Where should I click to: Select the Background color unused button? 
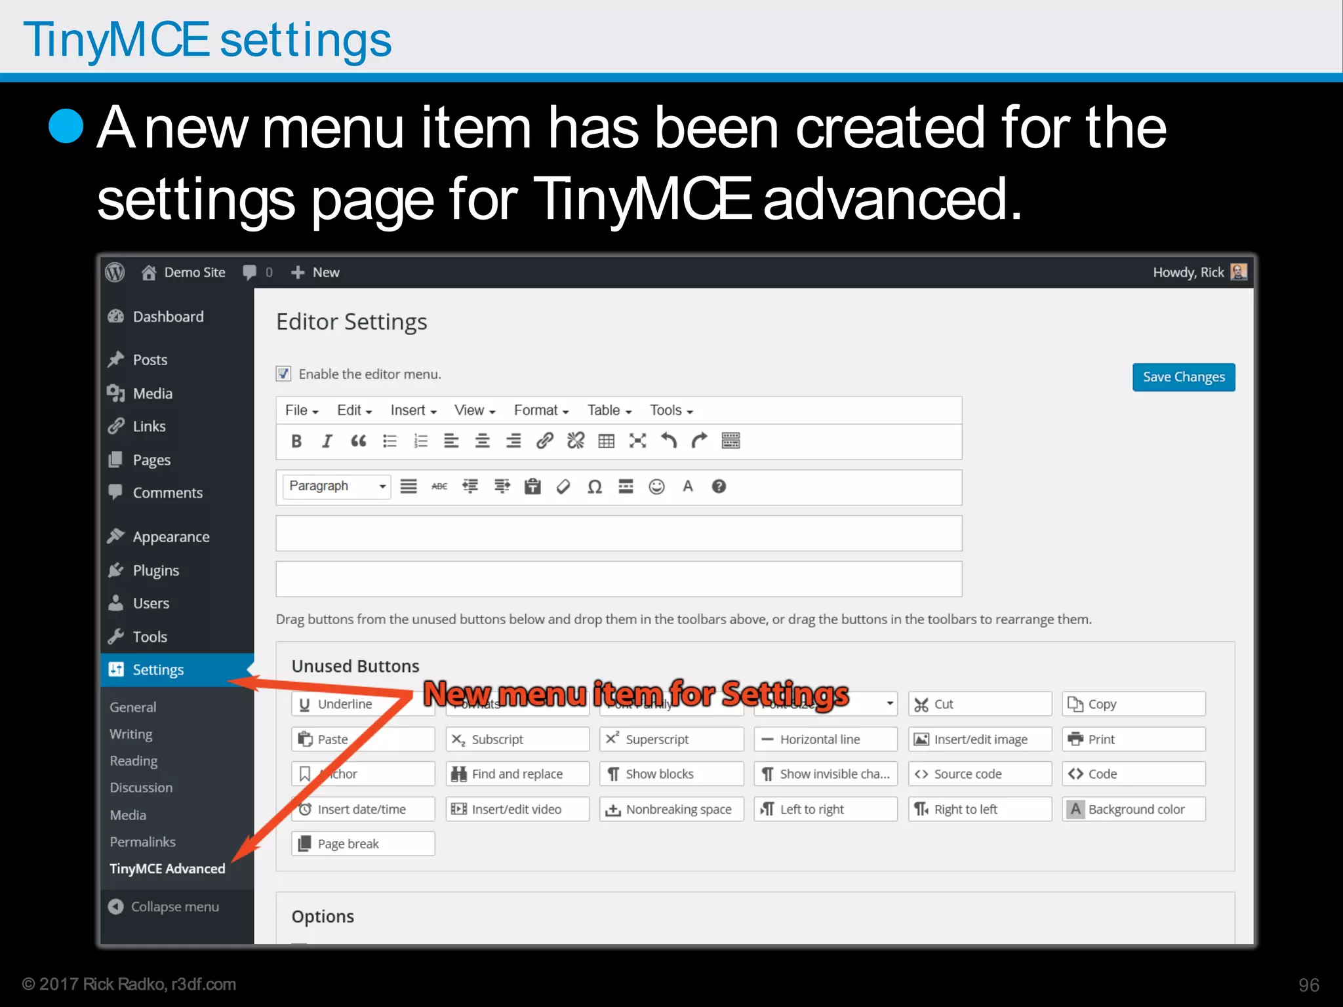(x=1134, y=809)
